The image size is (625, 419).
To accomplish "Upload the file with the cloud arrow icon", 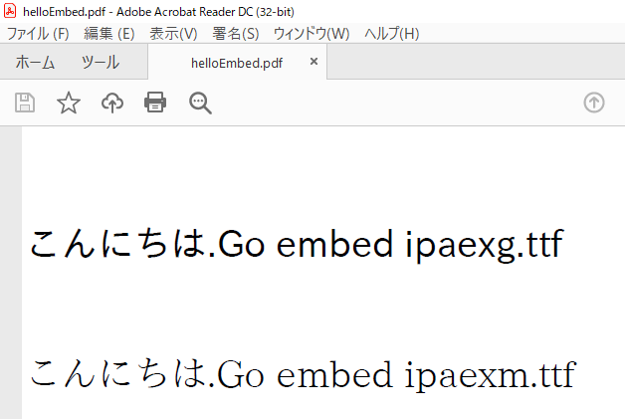I will coord(112,103).
